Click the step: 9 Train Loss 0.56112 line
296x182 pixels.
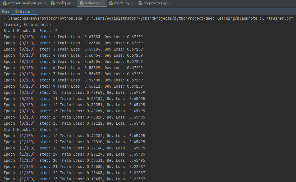click(73, 87)
